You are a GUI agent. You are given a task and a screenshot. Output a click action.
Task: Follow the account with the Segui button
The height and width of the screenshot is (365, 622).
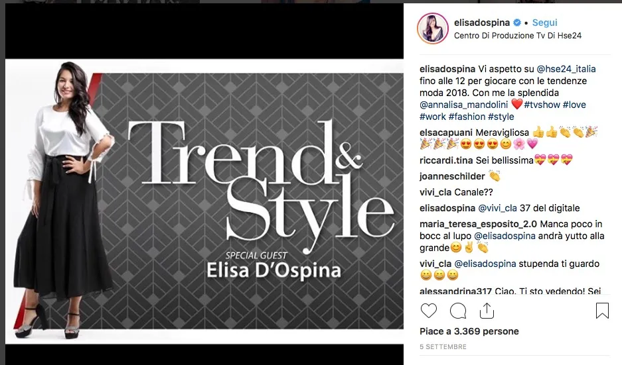click(544, 23)
